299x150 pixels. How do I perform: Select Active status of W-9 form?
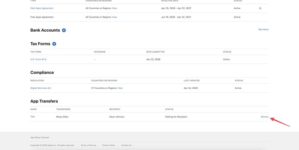click(x=226, y=60)
